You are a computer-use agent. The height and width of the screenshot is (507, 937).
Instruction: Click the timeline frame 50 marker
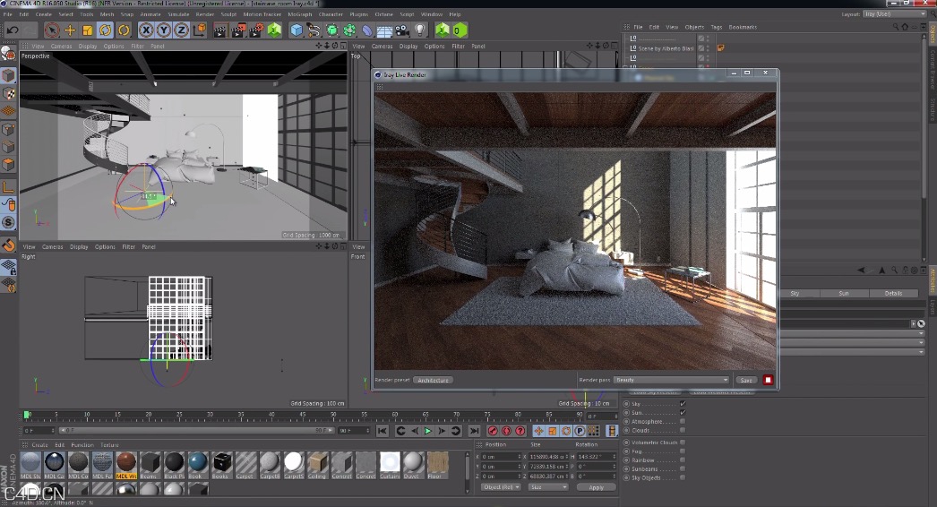tap(333, 415)
